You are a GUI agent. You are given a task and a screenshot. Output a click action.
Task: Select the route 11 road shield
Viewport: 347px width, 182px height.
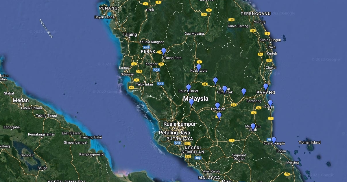[x=231, y=140]
